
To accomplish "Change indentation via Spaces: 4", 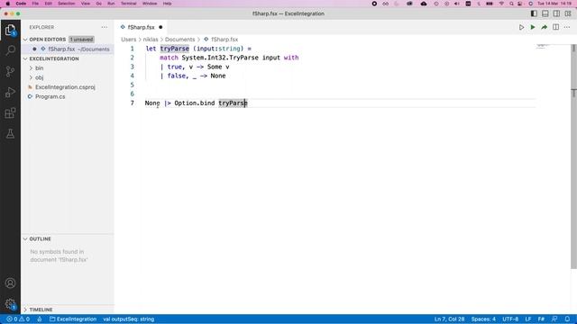I will pos(483,319).
